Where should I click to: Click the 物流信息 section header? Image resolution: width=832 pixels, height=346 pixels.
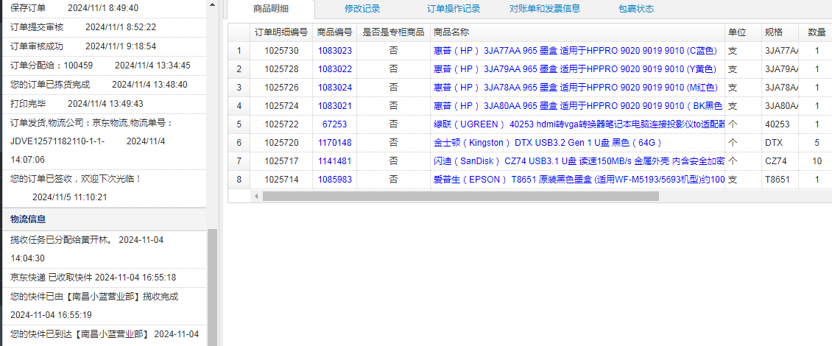point(104,219)
